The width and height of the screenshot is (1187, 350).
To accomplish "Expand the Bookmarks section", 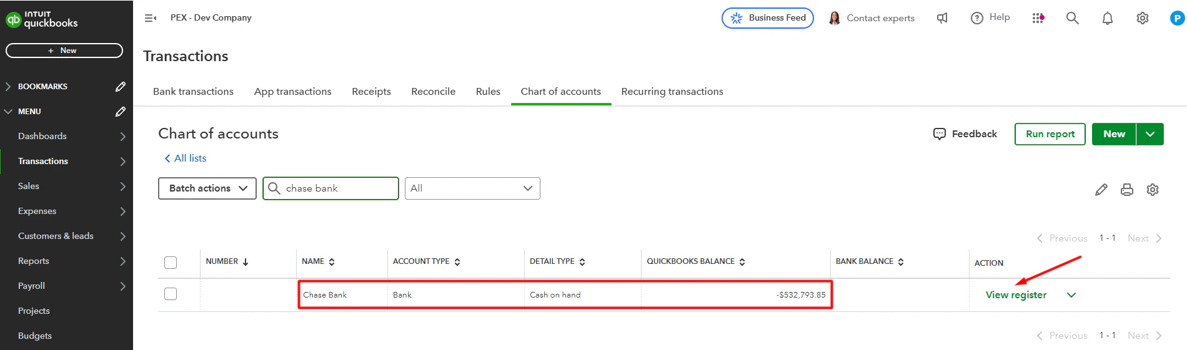I will coord(8,87).
